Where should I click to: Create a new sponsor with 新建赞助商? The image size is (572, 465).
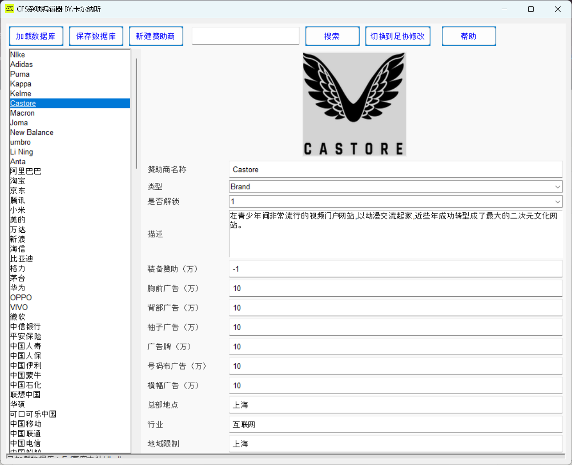point(156,36)
